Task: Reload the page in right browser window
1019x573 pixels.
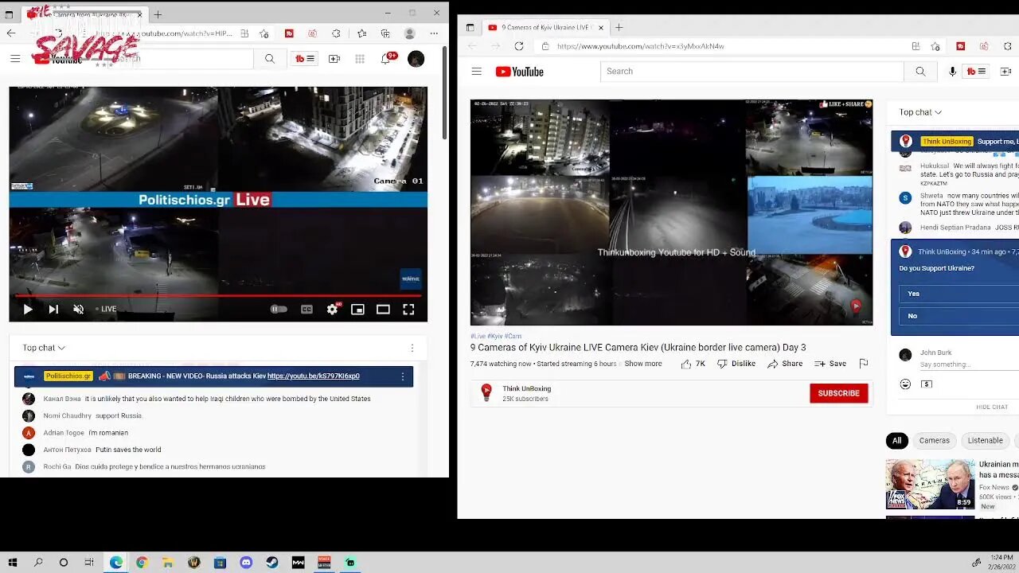Action: (519, 46)
